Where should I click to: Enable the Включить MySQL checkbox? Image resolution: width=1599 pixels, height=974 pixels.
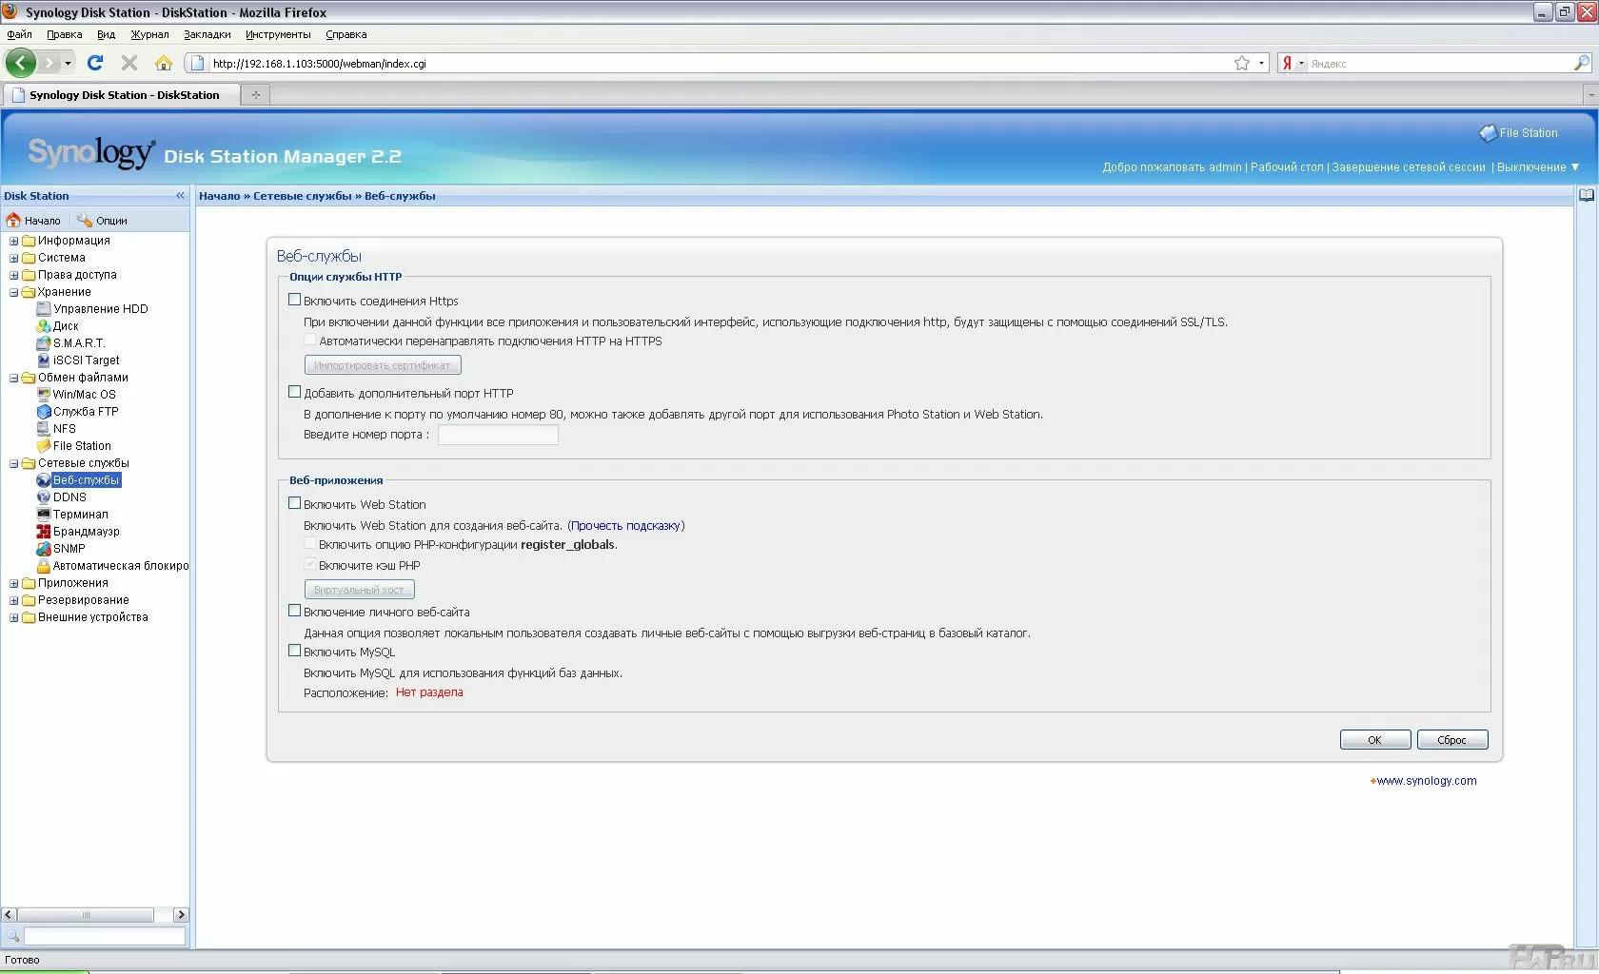[295, 651]
